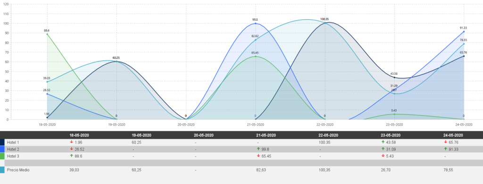Viewport: 483px width, 184px height.
Task: Click the green up arrow beside 43.58 in table
Action: 383,142
